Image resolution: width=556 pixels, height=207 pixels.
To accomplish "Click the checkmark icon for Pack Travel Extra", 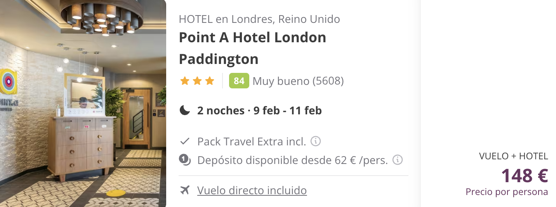I will [x=185, y=141].
